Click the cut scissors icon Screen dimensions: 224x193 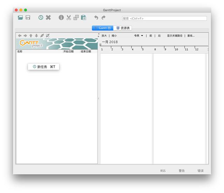click(69, 18)
